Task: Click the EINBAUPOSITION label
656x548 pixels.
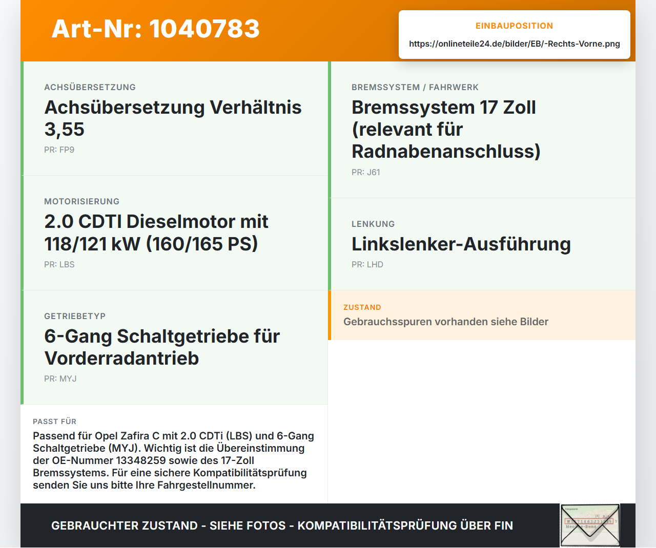Action: [515, 26]
